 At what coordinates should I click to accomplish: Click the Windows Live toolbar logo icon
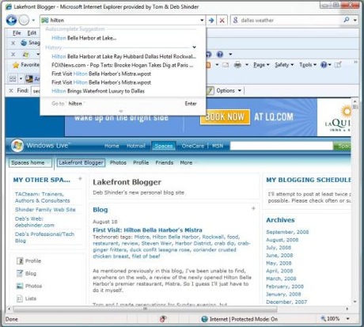point(26,55)
